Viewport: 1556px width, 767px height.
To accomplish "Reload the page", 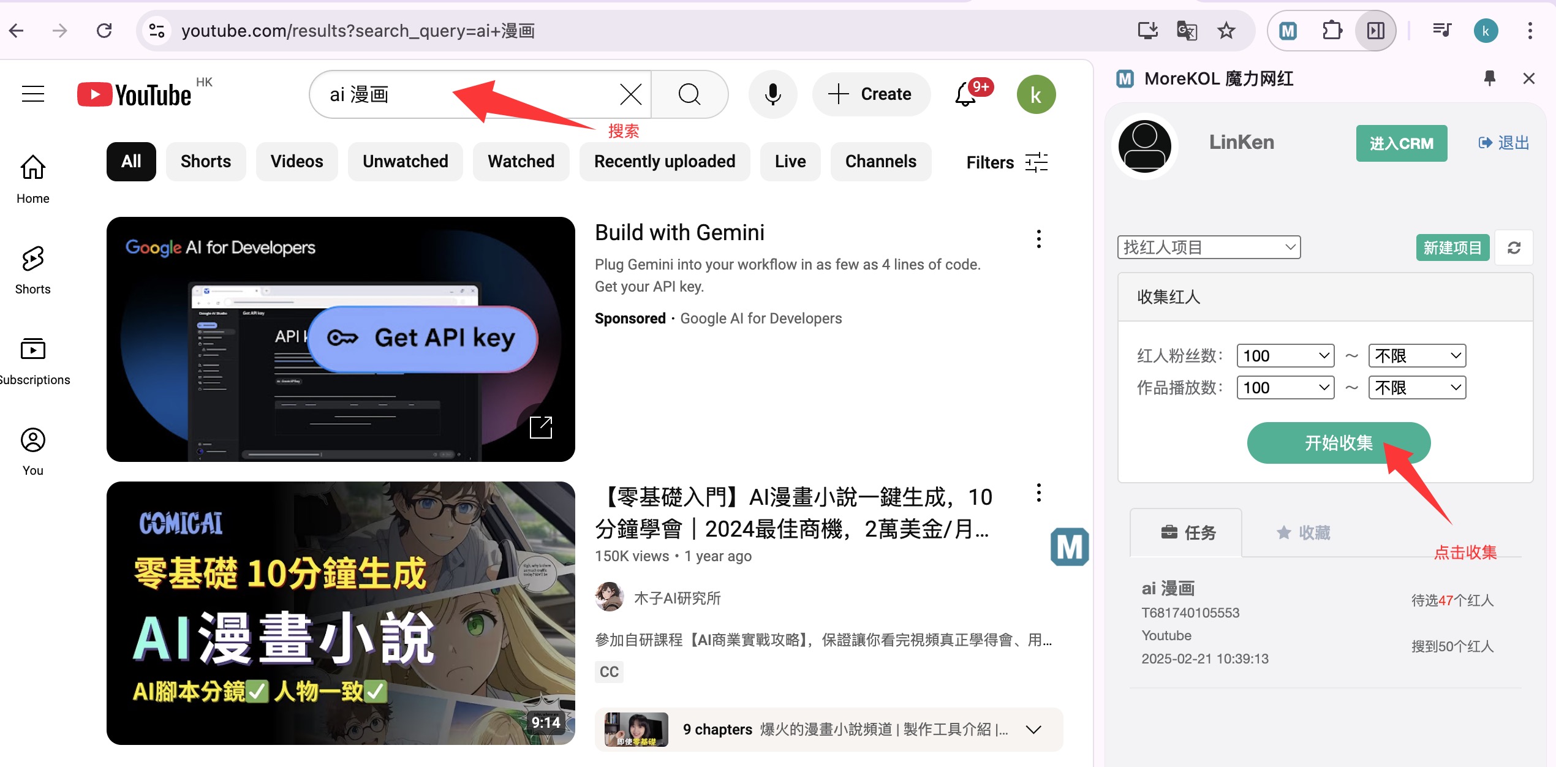I will tap(104, 31).
